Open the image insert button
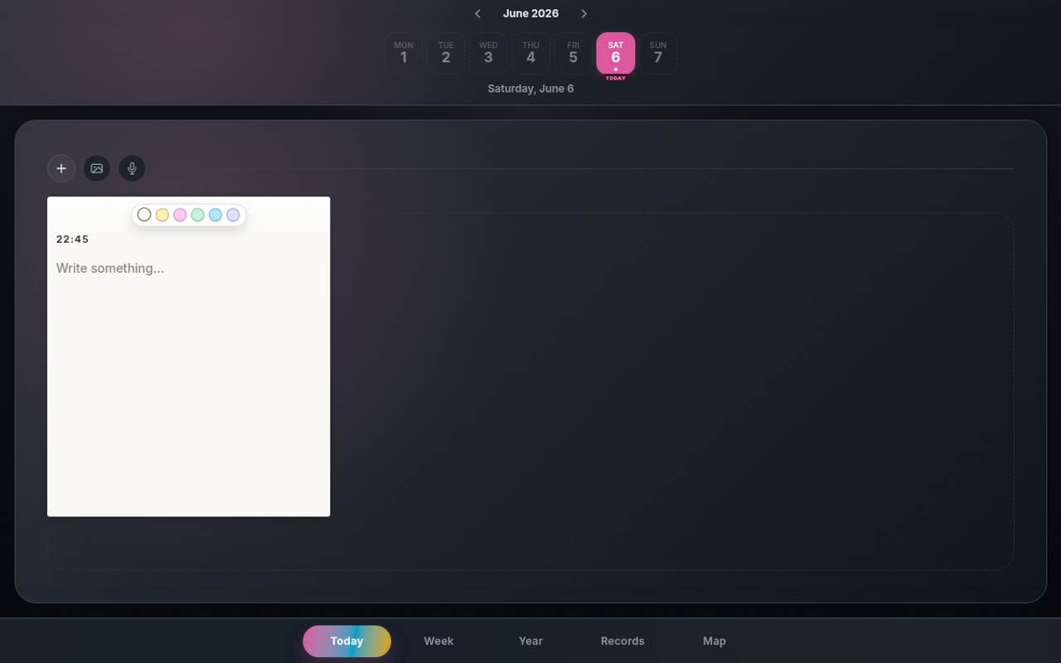 [x=97, y=168]
